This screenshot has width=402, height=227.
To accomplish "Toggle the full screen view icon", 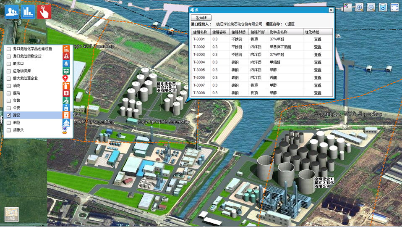I will click(x=394, y=7).
